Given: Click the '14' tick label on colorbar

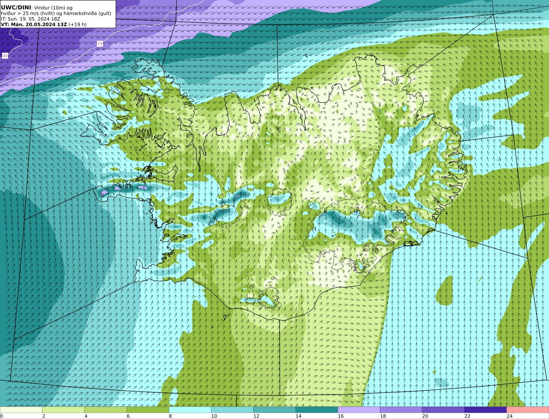Looking at the screenshot, I should coord(299,416).
